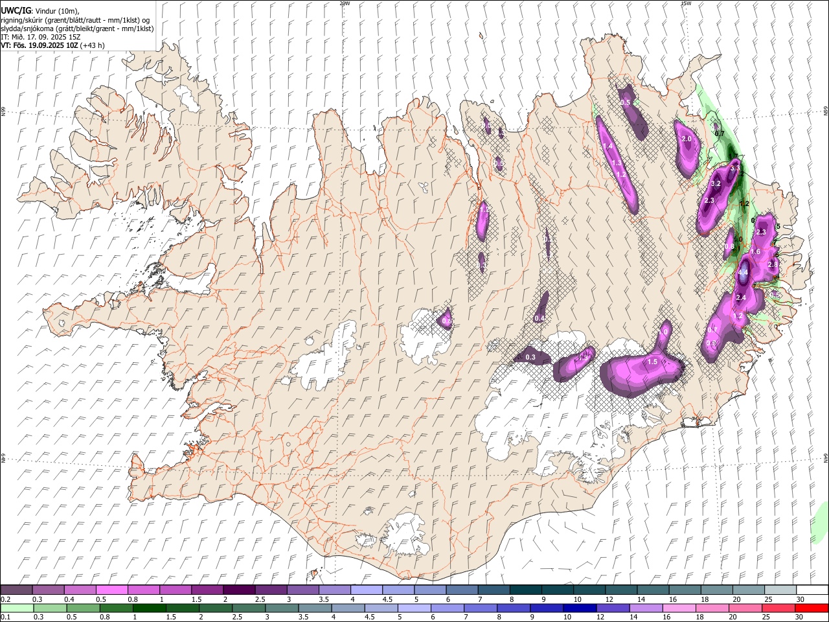Image resolution: width=829 pixels, height=622 pixels.
Task: Pick the white 30 swatch in the upper legend
Action: [x=813, y=590]
